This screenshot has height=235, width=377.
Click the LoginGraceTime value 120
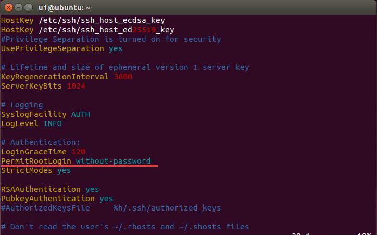tap(78, 152)
